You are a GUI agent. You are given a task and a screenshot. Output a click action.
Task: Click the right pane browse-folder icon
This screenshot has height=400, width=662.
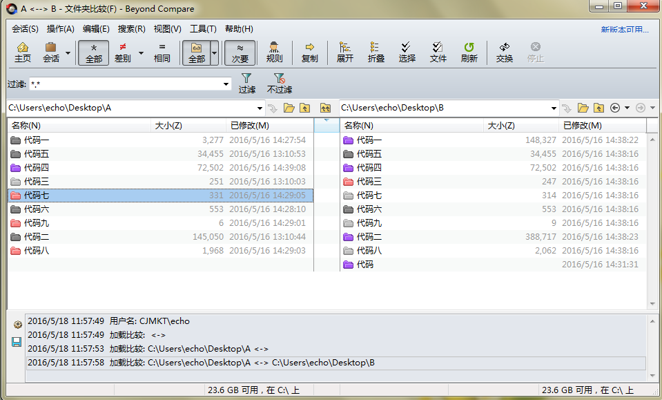(x=583, y=108)
